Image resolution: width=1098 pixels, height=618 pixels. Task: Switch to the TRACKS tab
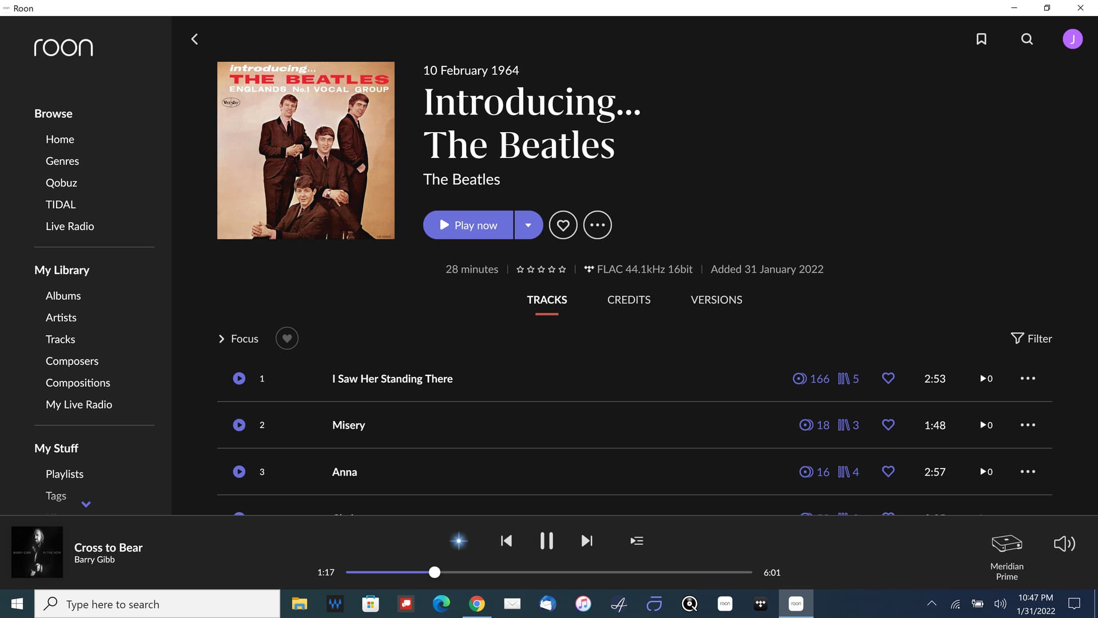point(547,300)
